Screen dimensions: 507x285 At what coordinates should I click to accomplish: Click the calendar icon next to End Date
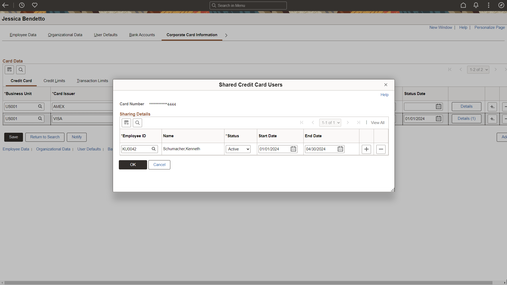click(340, 149)
